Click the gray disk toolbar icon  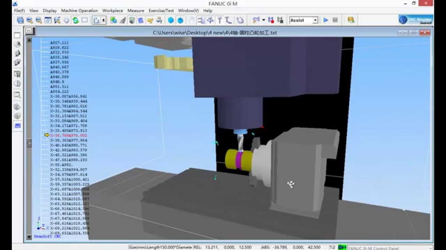(x=280, y=20)
